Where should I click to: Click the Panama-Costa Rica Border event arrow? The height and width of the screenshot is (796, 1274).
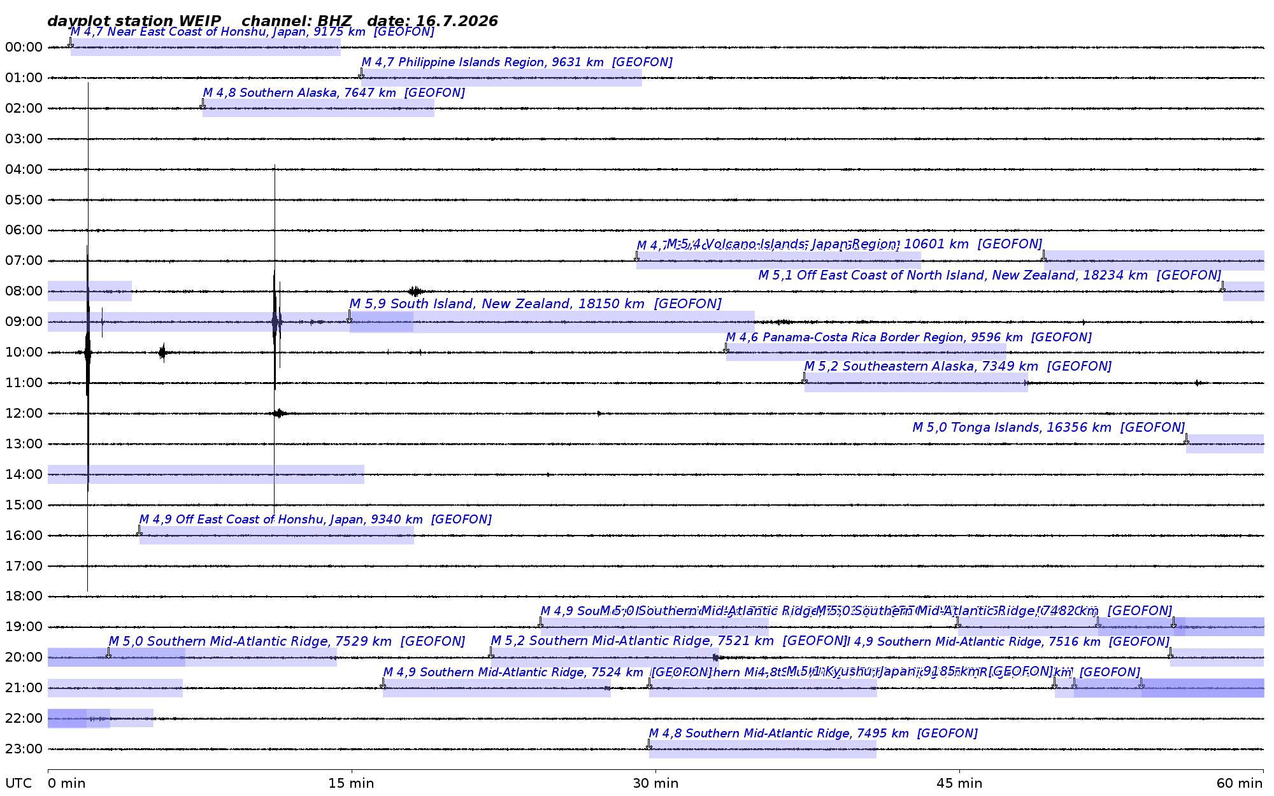[x=726, y=348]
